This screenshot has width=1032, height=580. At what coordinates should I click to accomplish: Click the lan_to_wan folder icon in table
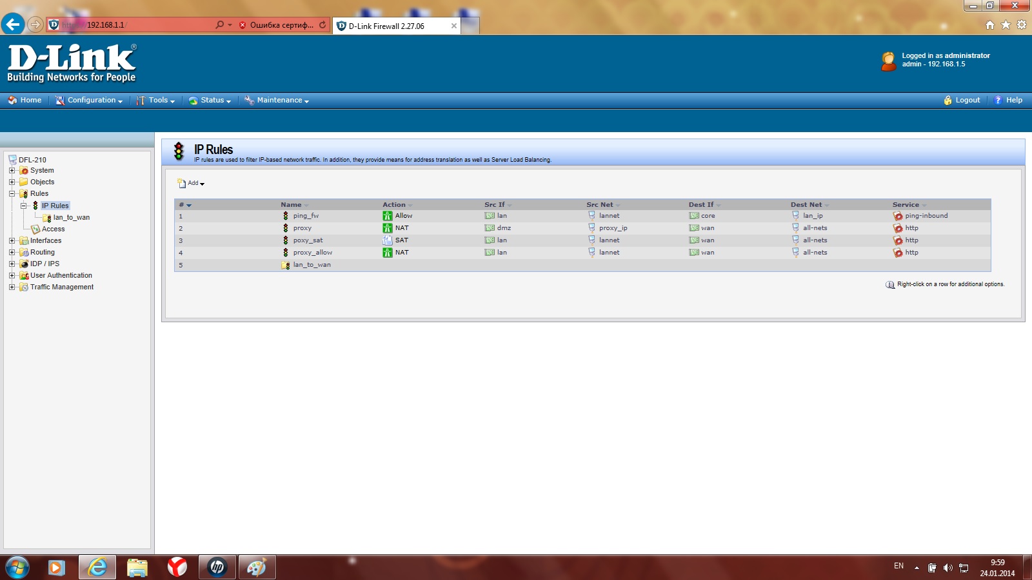(286, 265)
